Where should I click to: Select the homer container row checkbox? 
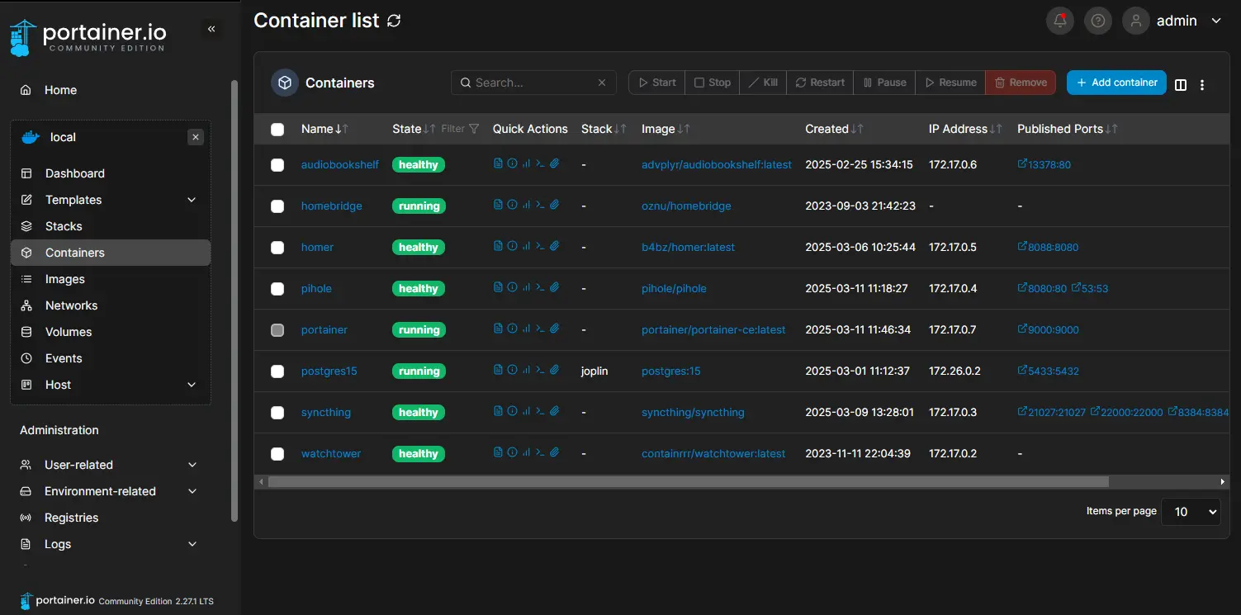[x=277, y=247]
